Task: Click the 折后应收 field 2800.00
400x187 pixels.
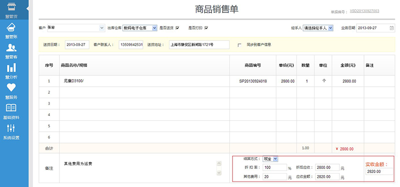Action: coord(327,168)
